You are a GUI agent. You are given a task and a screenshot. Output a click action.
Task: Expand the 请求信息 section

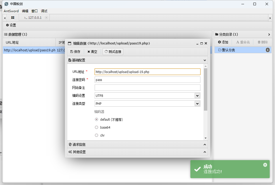pos(137,145)
